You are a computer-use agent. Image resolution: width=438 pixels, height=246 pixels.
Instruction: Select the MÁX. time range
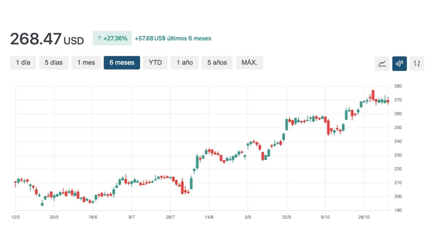coord(249,63)
